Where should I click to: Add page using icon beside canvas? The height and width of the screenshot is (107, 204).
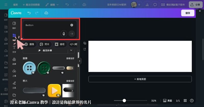click(x=85, y=49)
